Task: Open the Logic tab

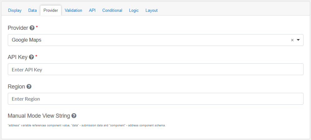Action: pos(134,10)
